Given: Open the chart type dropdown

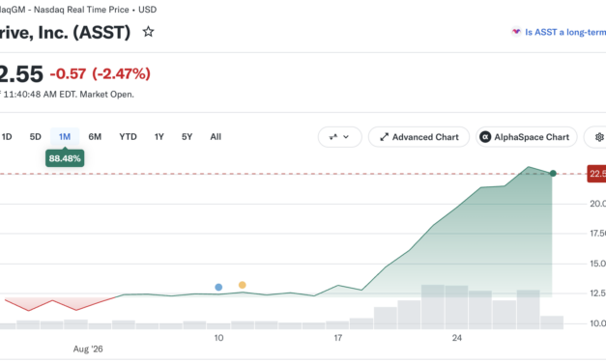Looking at the screenshot, I should click(x=339, y=137).
